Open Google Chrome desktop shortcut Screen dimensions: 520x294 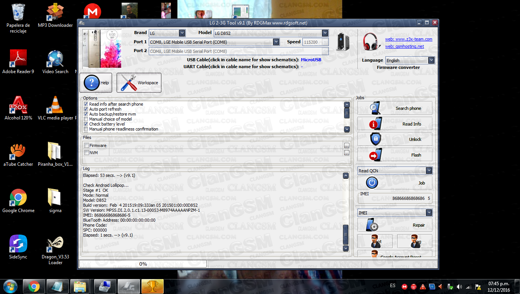point(18,201)
